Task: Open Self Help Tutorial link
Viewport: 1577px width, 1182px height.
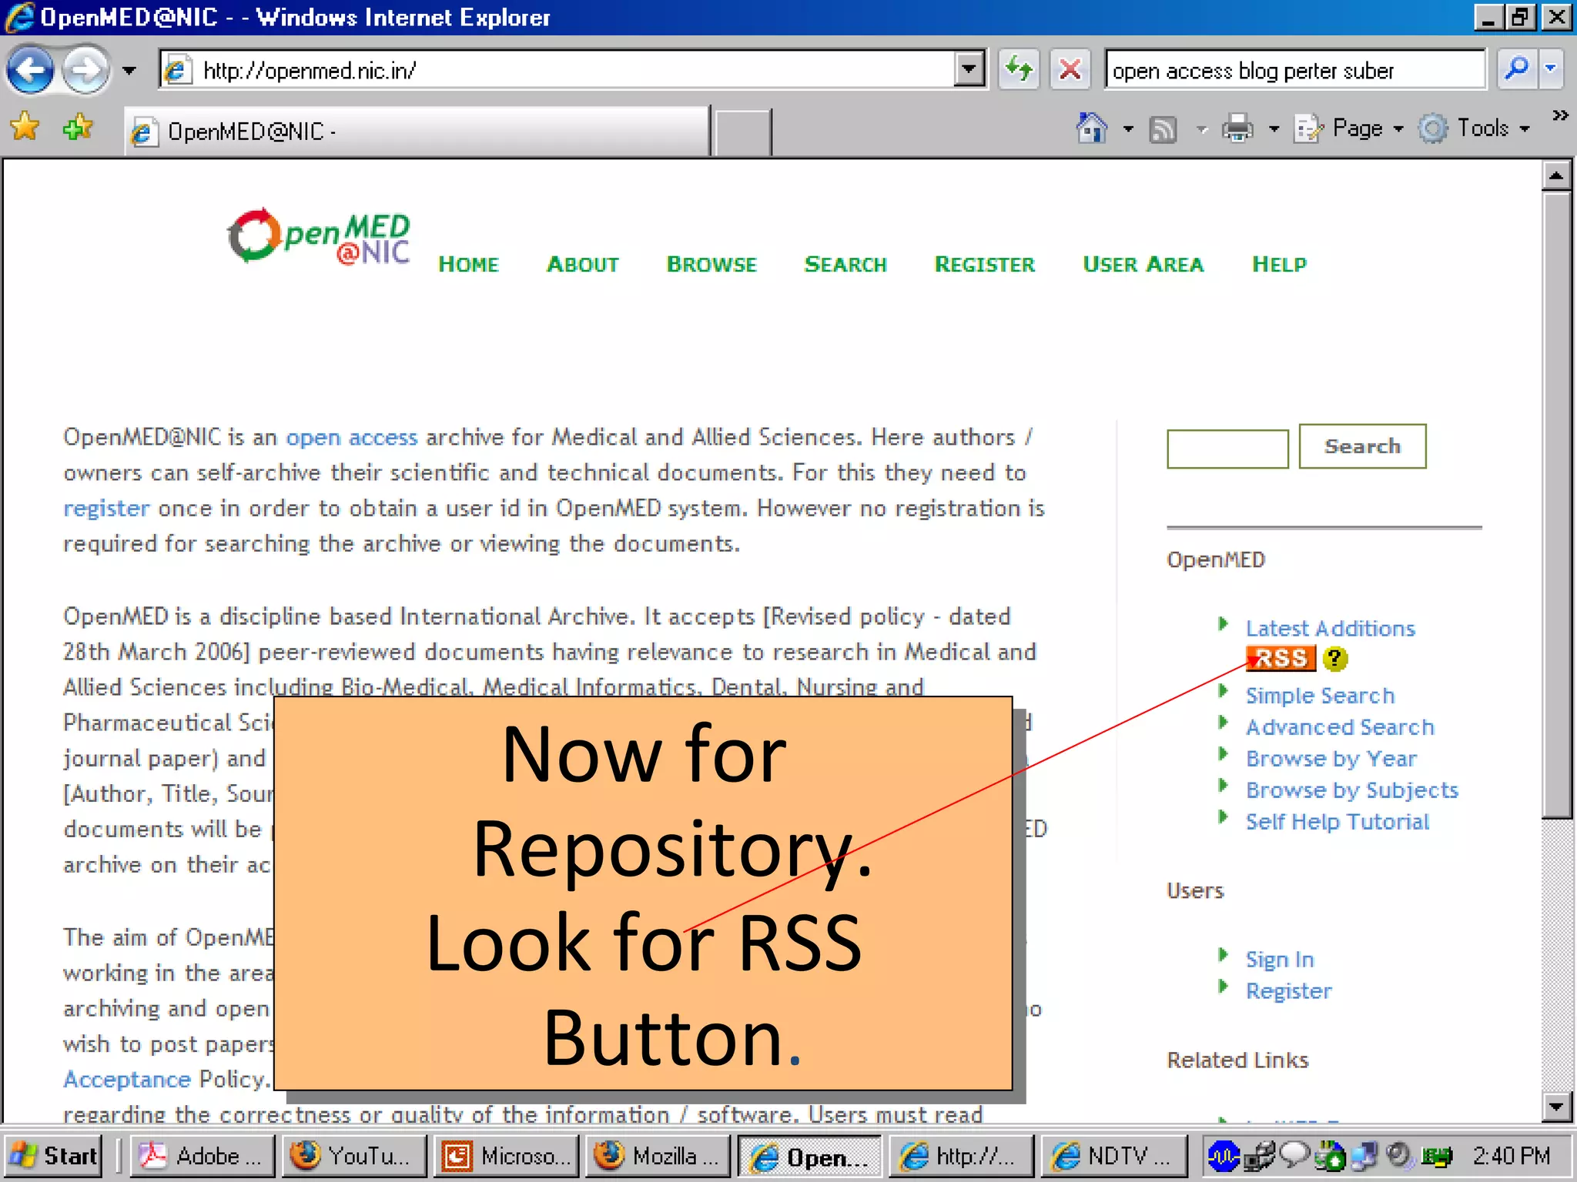Action: click(1338, 822)
